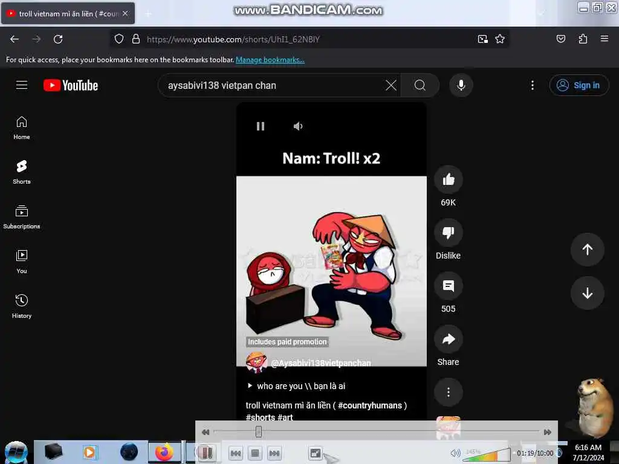This screenshot has height=464, width=619.
Task: Select the 'troll vietnam mì ăn liền' tab
Action: (68, 13)
